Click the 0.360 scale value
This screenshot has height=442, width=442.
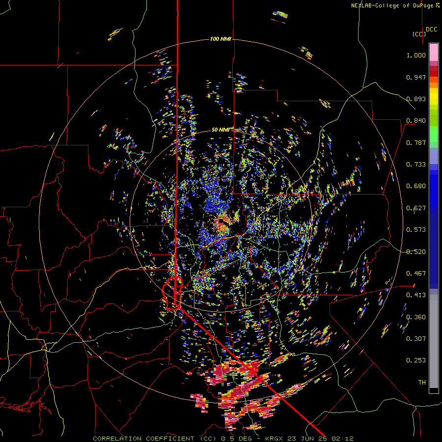416,317
